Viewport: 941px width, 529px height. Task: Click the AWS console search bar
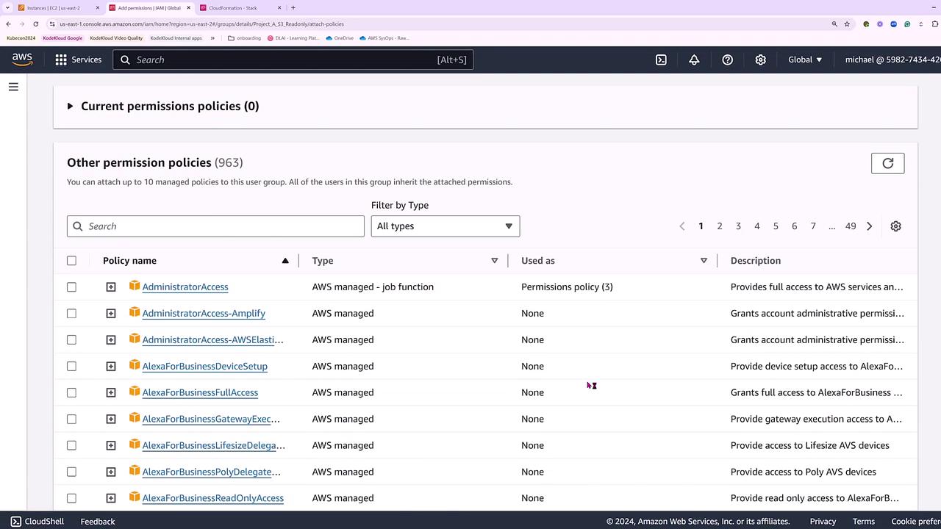pyautogui.click(x=293, y=60)
